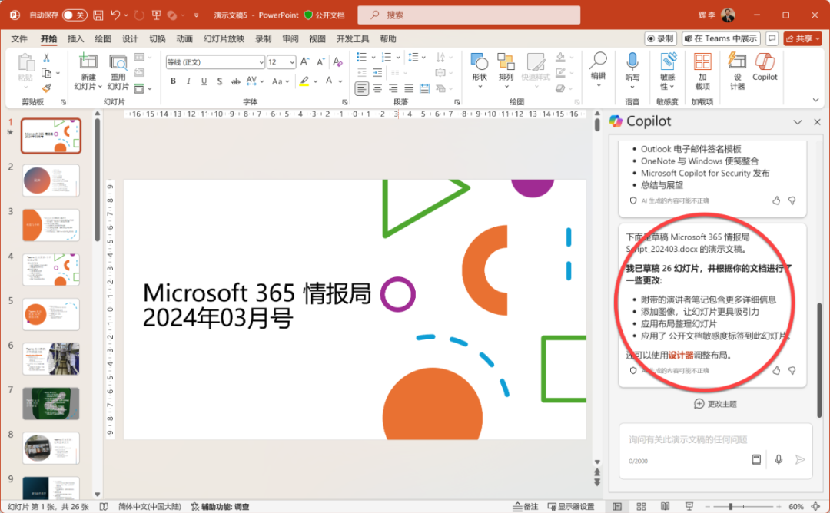Viewport: 830px width, 513px height.
Task: Increase the font size
Action: coord(305,62)
